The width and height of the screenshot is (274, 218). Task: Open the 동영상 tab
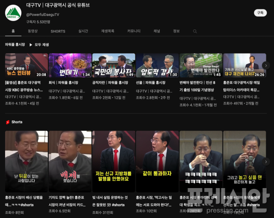[x=33, y=31]
